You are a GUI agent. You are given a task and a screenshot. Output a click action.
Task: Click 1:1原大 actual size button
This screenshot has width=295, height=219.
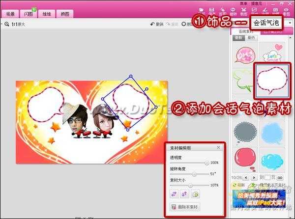[x=18, y=24]
